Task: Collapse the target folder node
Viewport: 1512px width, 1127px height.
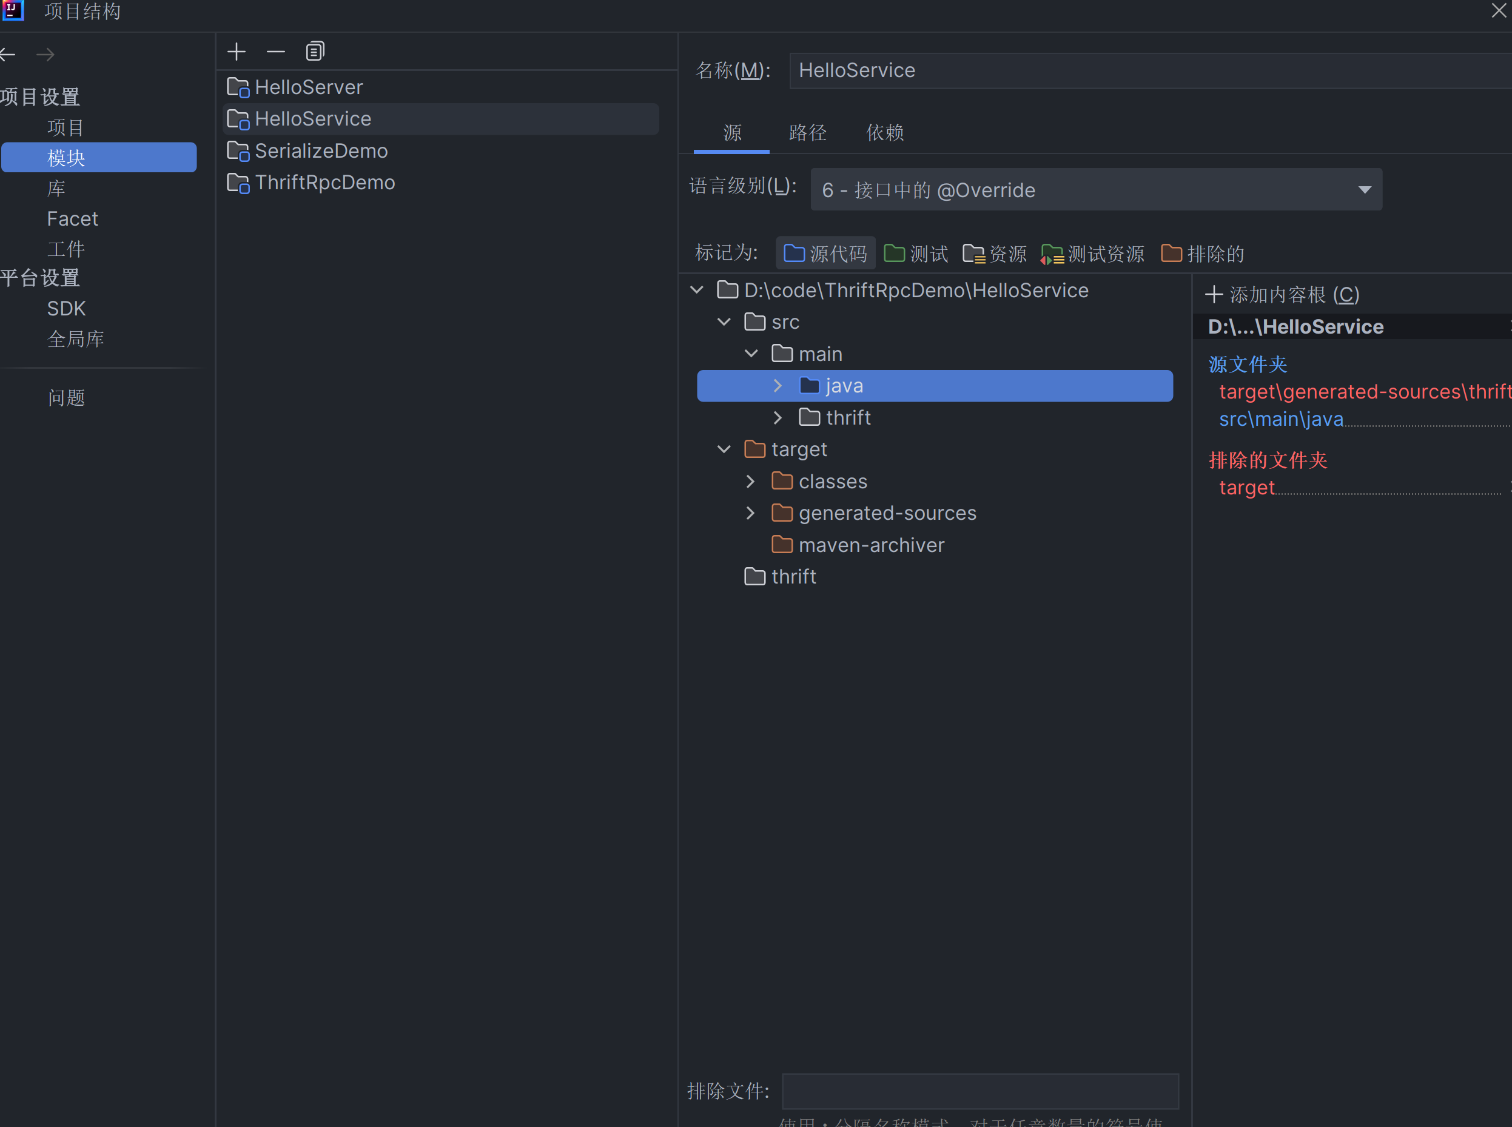Action: coord(724,449)
